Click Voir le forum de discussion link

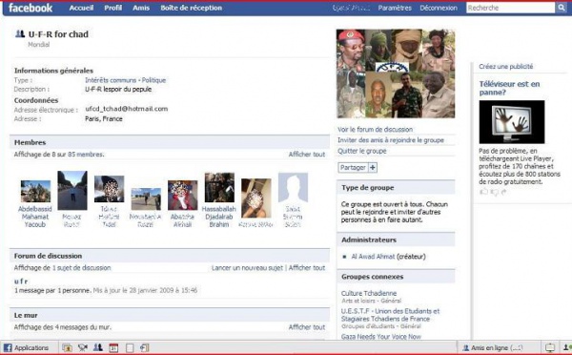pos(375,129)
